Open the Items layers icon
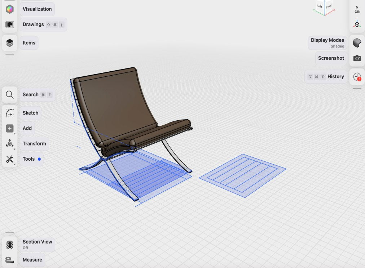Viewport: 365px width, 268px height. click(9, 43)
